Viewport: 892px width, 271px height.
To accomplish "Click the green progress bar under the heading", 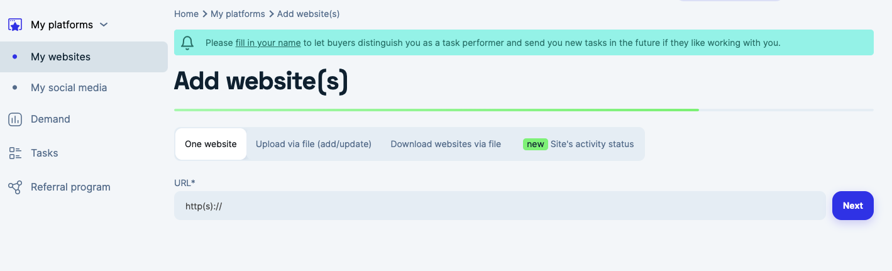I will [436, 110].
